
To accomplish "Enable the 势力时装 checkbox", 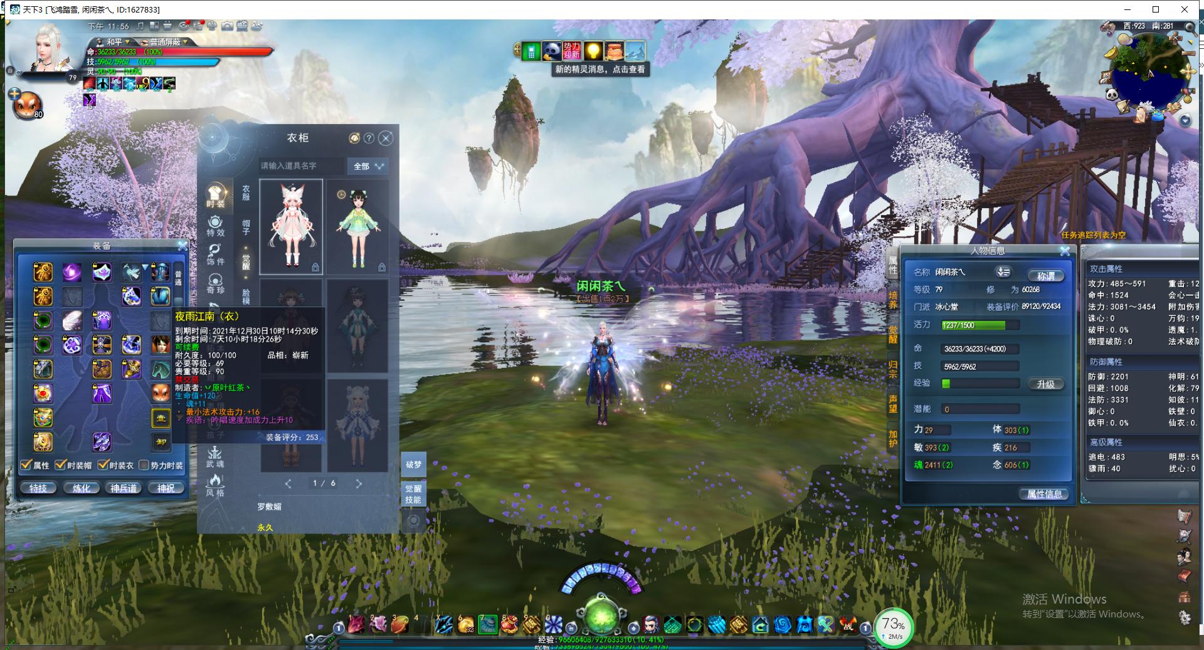I will pyautogui.click(x=144, y=465).
